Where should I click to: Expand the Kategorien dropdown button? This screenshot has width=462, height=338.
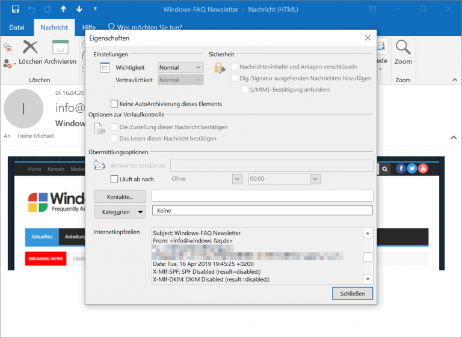click(141, 212)
